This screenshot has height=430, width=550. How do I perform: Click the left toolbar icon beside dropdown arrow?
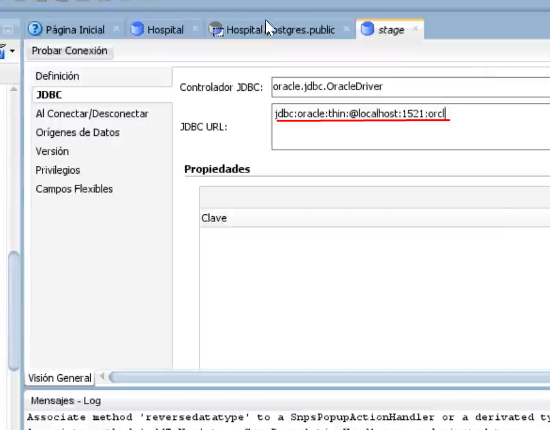[x=3, y=51]
